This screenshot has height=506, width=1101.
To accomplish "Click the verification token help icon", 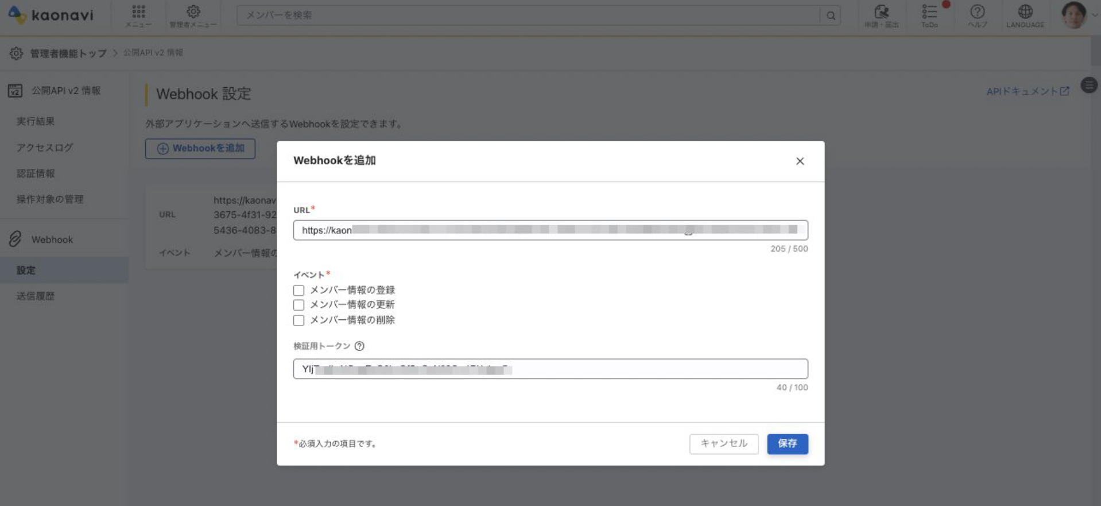I will click(359, 346).
